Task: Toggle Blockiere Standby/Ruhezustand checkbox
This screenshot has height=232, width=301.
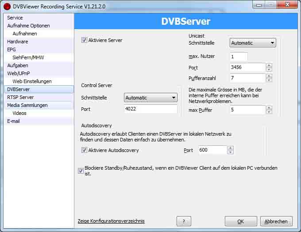Action: pyautogui.click(x=81, y=171)
